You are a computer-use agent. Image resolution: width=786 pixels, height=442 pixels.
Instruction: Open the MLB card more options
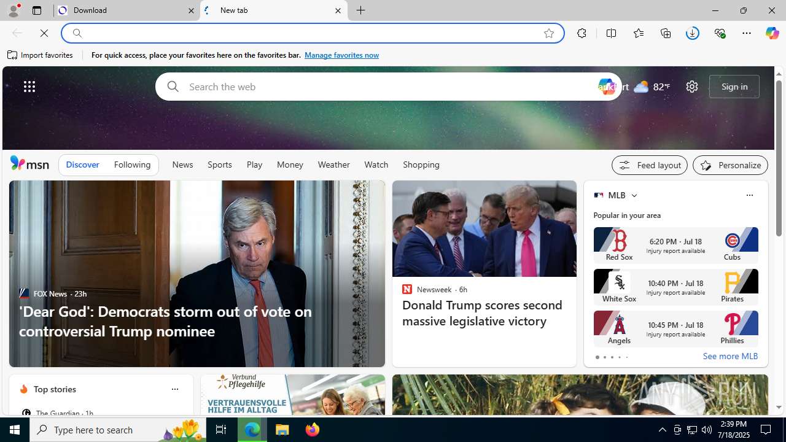[x=749, y=195]
